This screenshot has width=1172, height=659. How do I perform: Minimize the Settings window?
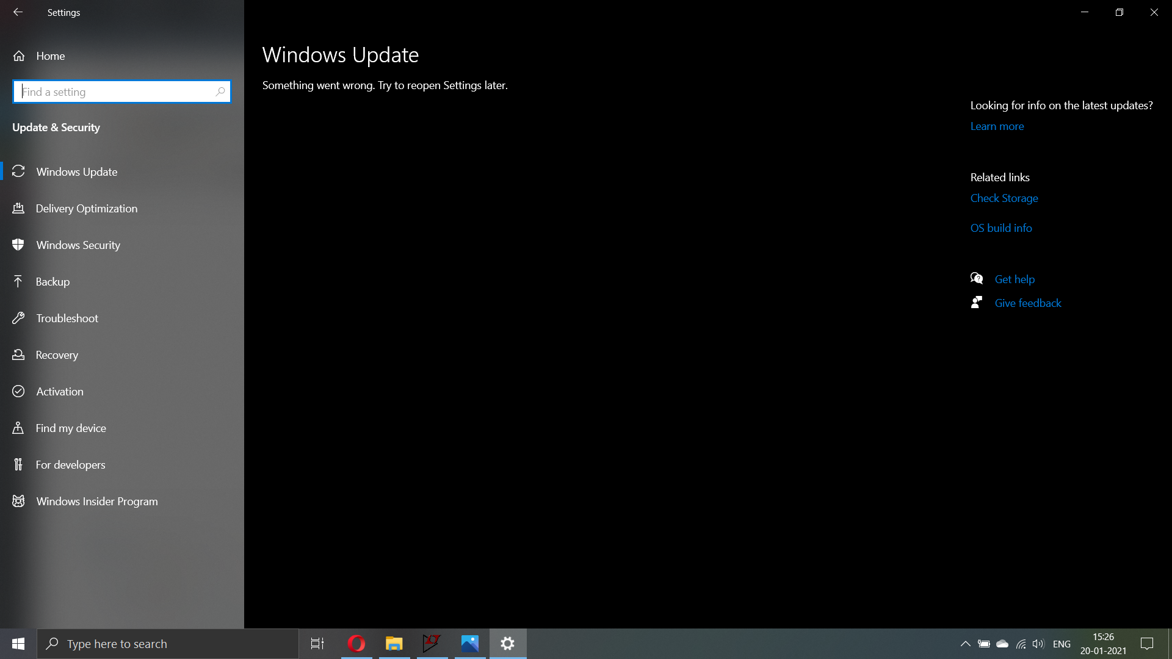[x=1085, y=12]
